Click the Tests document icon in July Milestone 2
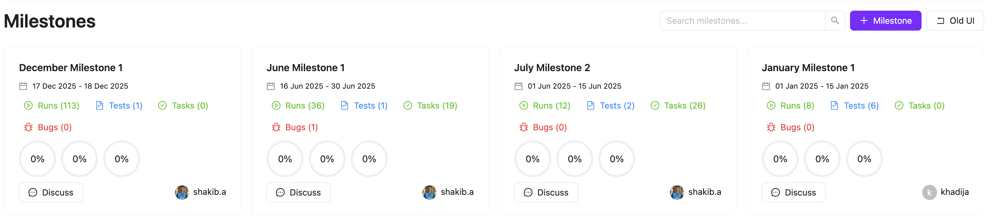992x222 pixels. (590, 106)
